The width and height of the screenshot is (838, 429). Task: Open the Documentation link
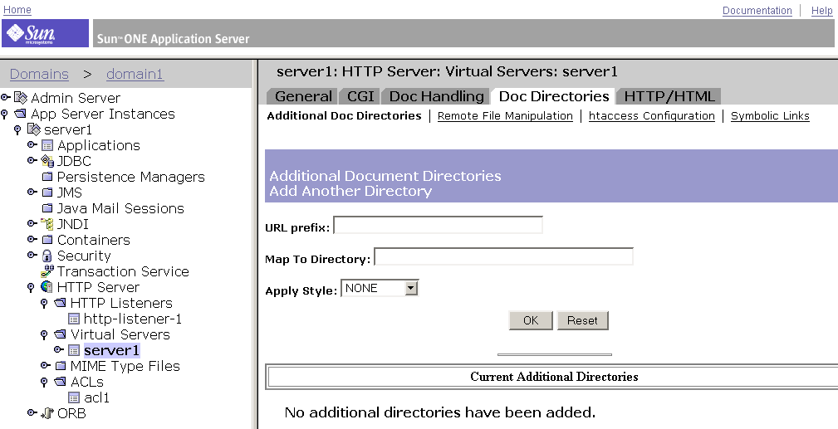(757, 11)
